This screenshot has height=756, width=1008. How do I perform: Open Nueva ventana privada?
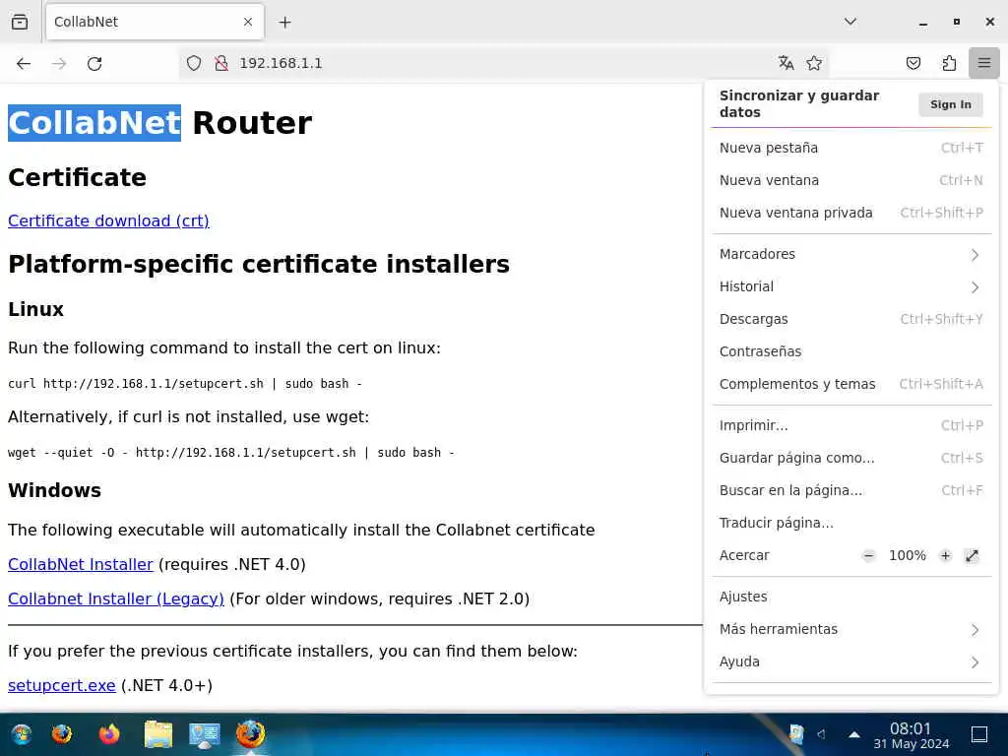(851, 213)
